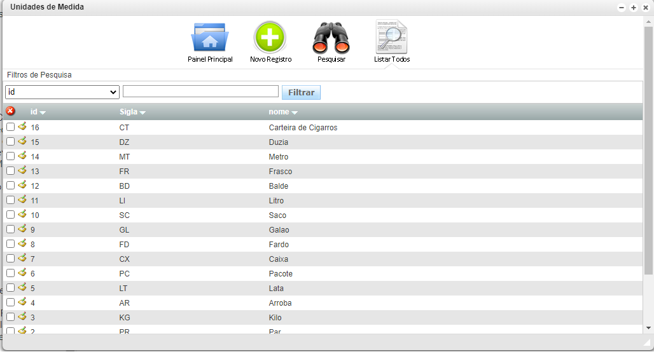Click the Listar Todos document icon
This screenshot has height=354, width=654.
[391, 37]
